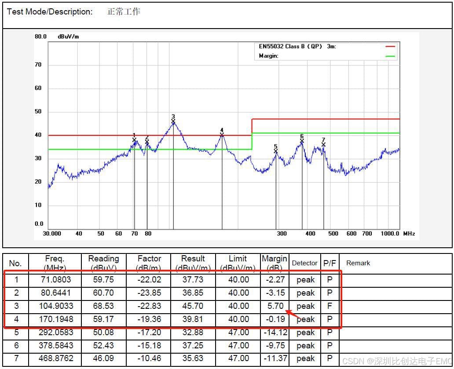Click the Test Mode/Description label
Image resolution: width=454 pixels, height=369 pixels.
(50, 11)
